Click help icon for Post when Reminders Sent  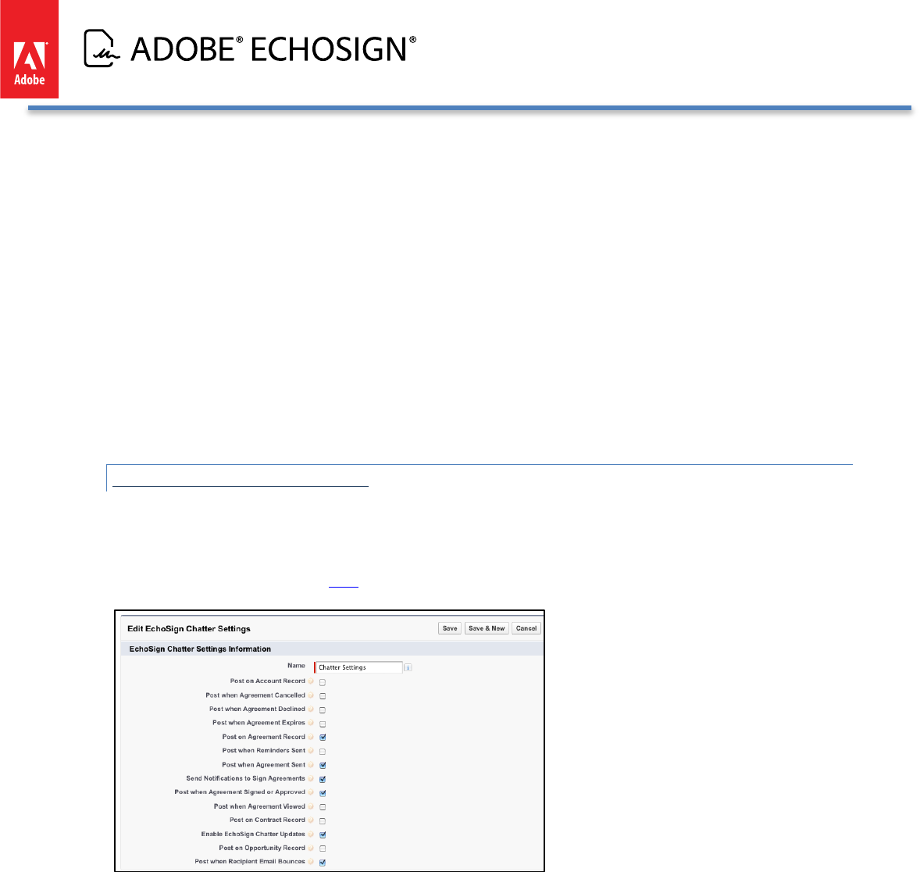311,750
